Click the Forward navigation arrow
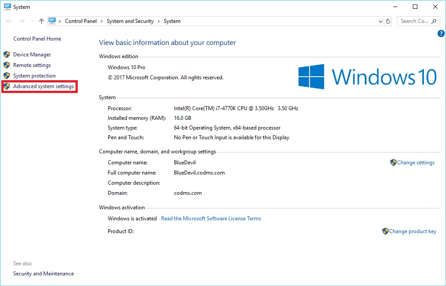 click(x=22, y=21)
